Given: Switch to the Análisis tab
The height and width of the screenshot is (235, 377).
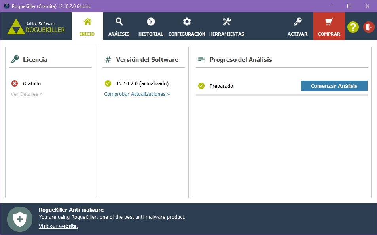Looking at the screenshot, I should tap(119, 26).
